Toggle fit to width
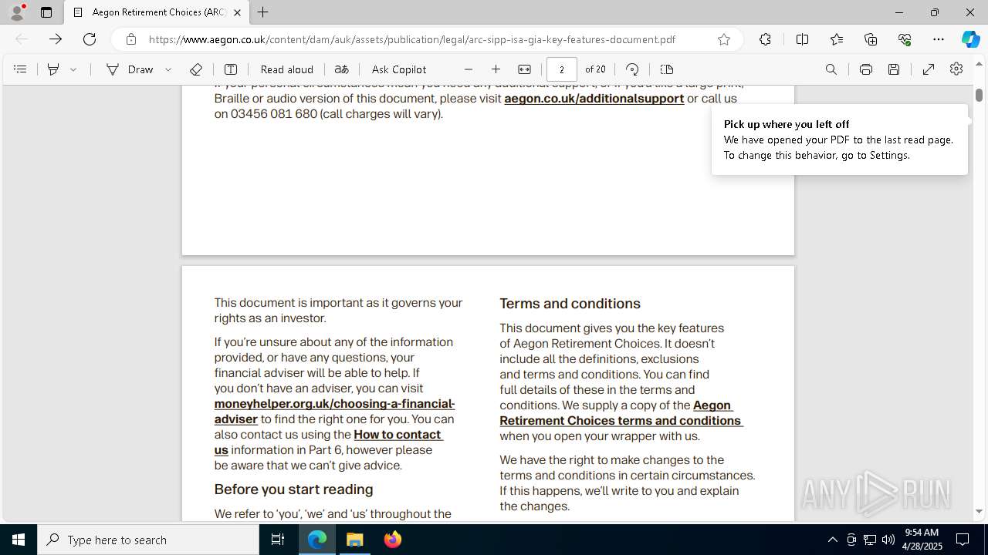Screen dimensions: 988x555 [x=525, y=69]
